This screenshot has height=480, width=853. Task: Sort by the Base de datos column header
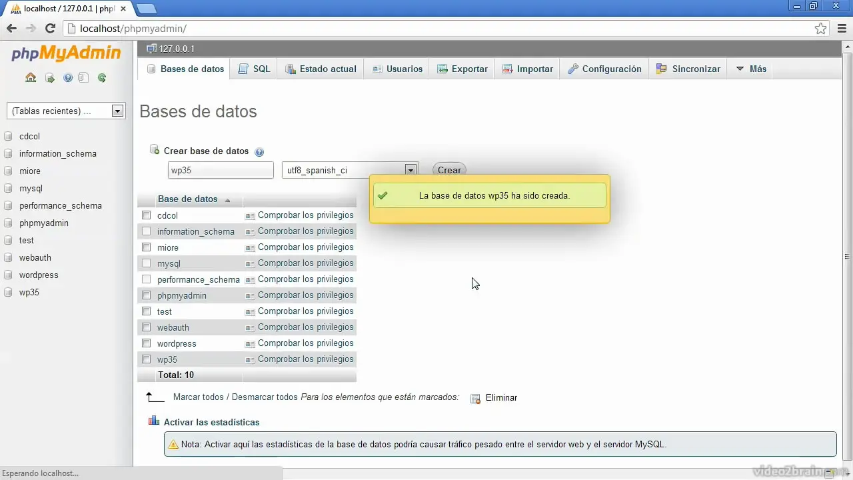click(188, 199)
